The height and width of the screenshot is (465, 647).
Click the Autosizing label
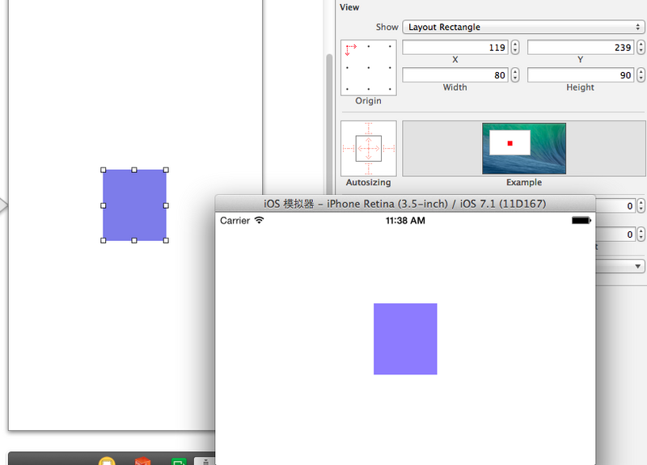tap(369, 183)
